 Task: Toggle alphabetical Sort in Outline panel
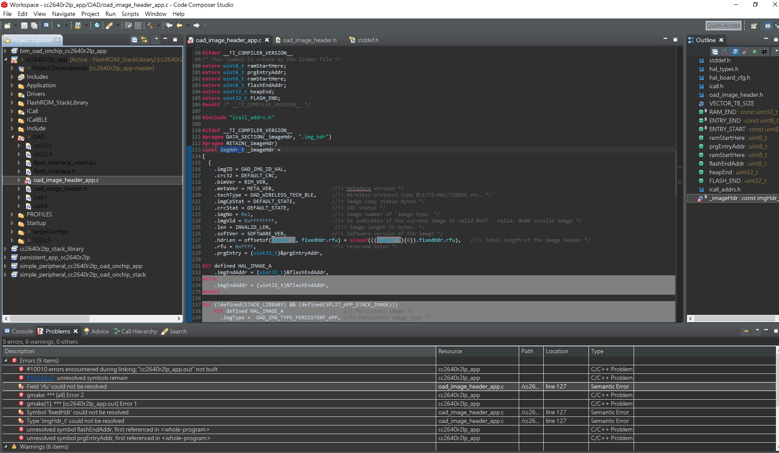pyautogui.click(x=725, y=52)
